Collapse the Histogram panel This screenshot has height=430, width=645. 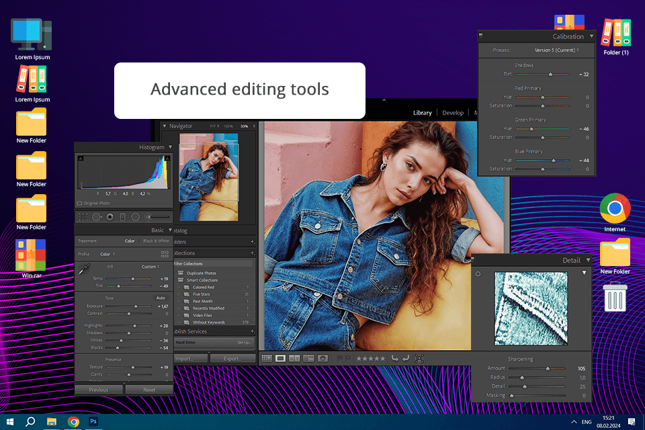pyautogui.click(x=170, y=147)
